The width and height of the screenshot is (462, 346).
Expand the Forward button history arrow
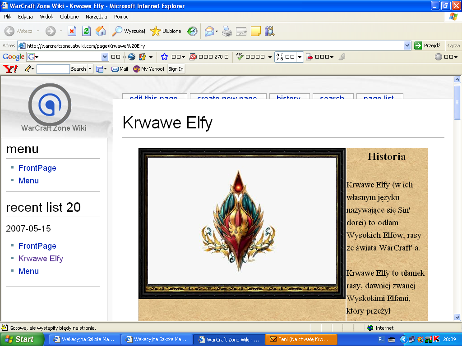[x=61, y=31]
